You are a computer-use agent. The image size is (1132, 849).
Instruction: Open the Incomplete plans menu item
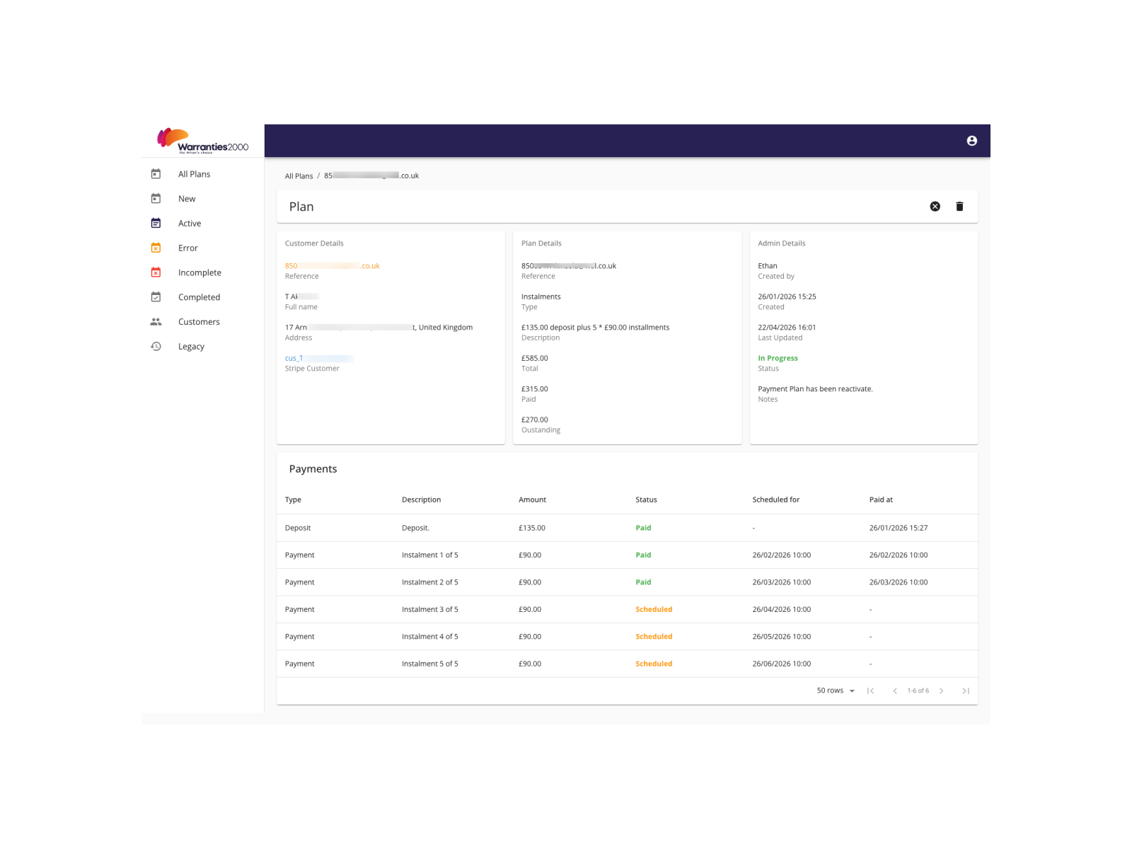pos(200,273)
